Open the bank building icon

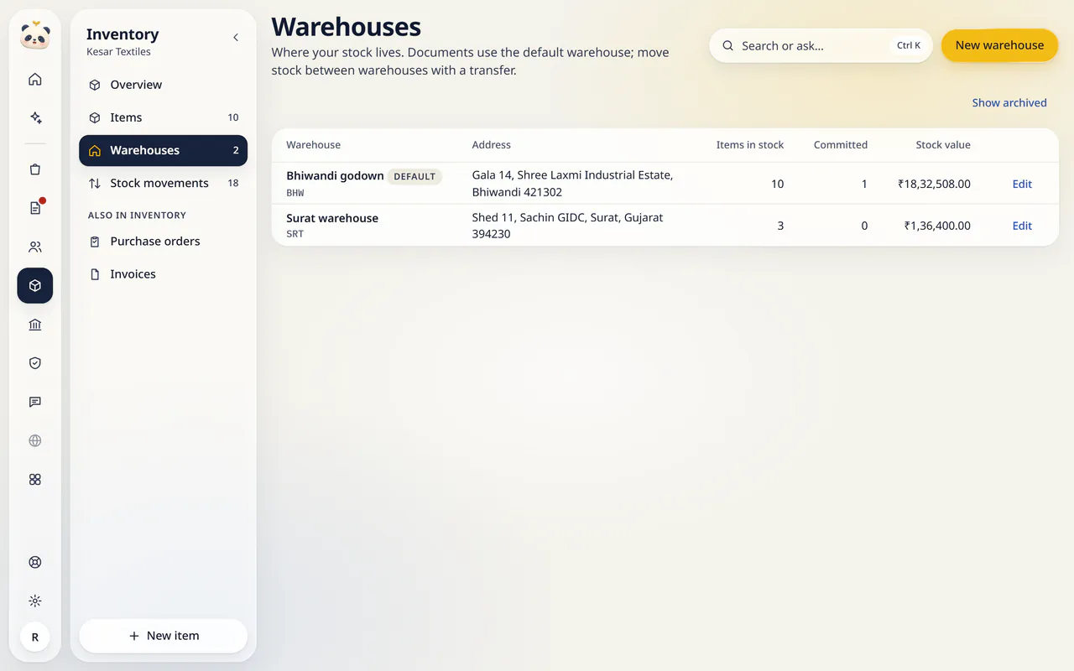pyautogui.click(x=35, y=325)
